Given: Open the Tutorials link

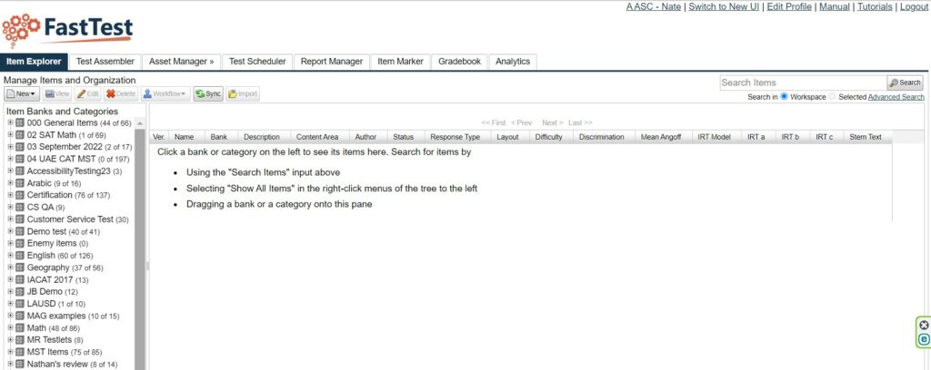Looking at the screenshot, I should click(x=875, y=7).
